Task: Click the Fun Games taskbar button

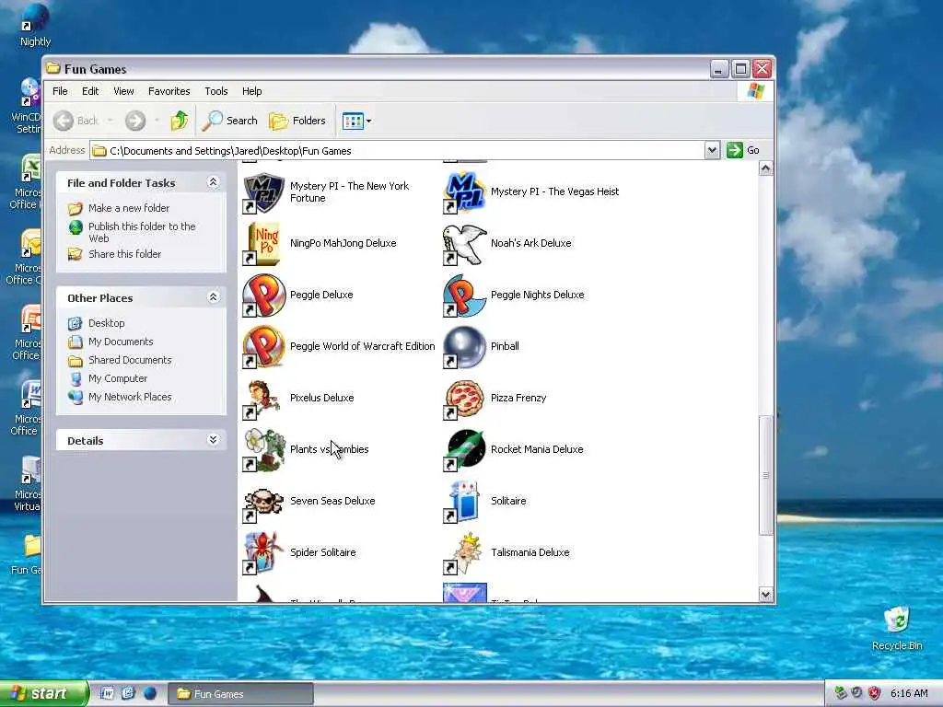Action: 240,694
